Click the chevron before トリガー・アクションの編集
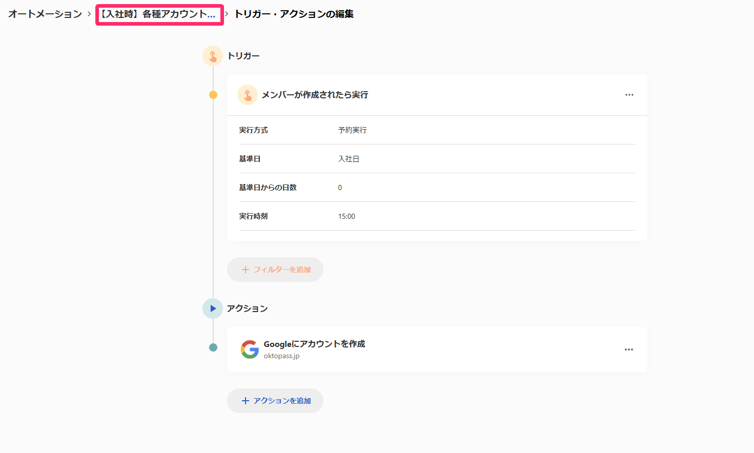Image resolution: width=754 pixels, height=453 pixels. point(227,14)
